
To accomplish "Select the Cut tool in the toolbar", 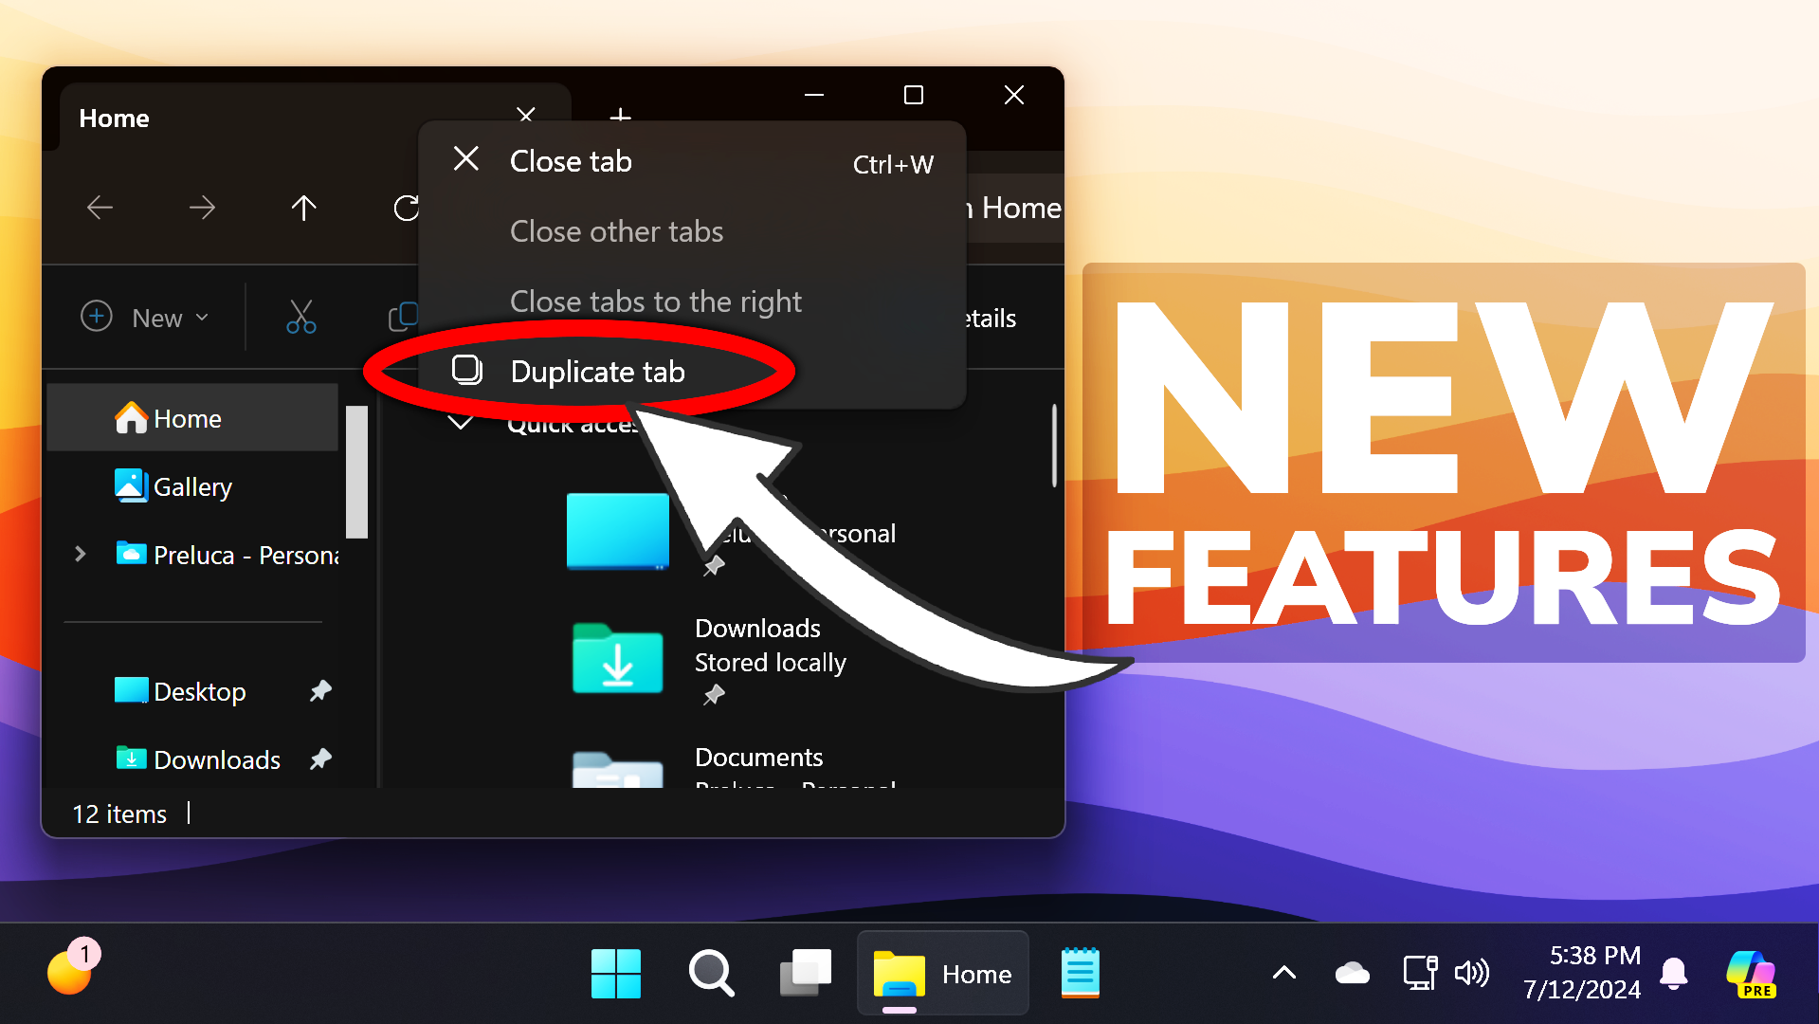I will point(300,318).
